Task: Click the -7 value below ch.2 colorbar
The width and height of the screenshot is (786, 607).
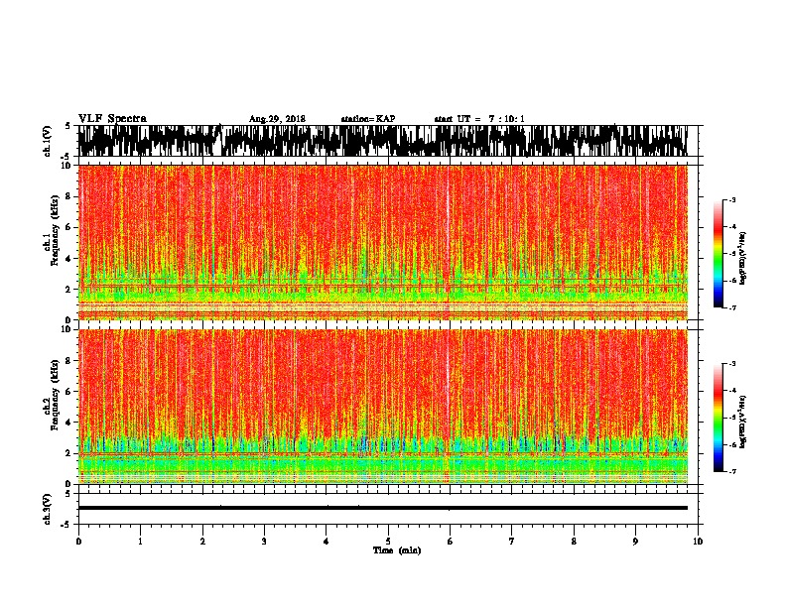Action: (x=732, y=471)
